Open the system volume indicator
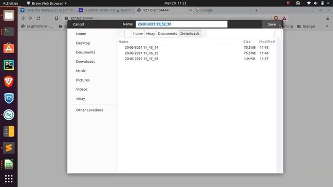333x187 pixels. point(316,3)
